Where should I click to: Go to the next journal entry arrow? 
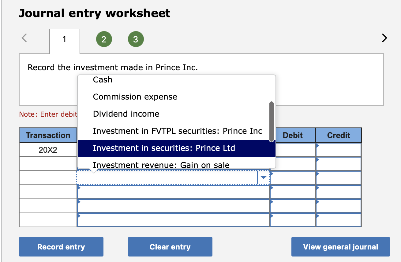[384, 38]
